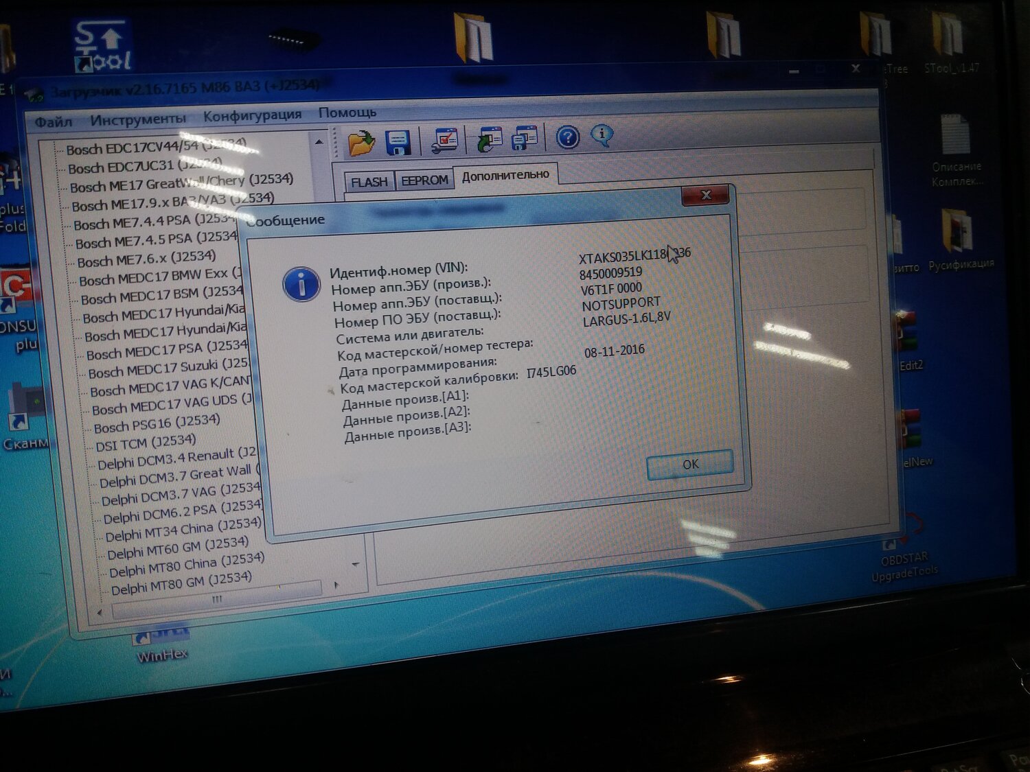Screen dimensions: 1030x772
Task: Select Bosch ME7.4.4 PSA module
Action: pos(155,222)
